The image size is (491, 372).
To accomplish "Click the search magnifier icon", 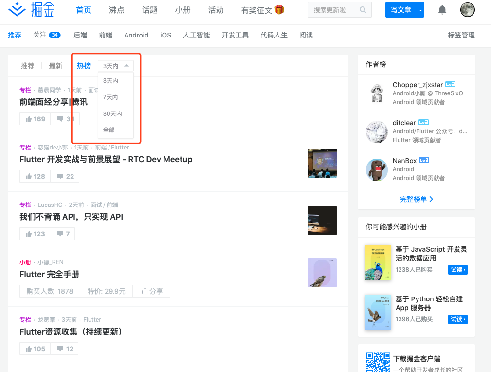I will (363, 9).
